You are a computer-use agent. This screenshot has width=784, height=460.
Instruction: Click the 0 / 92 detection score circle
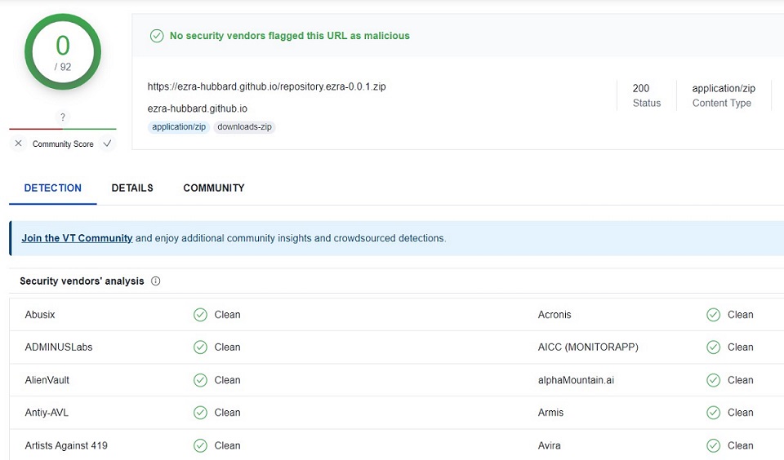coord(63,52)
